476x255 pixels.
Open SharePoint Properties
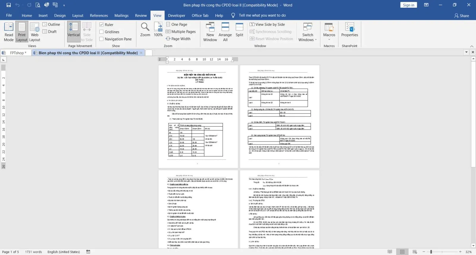[350, 30]
